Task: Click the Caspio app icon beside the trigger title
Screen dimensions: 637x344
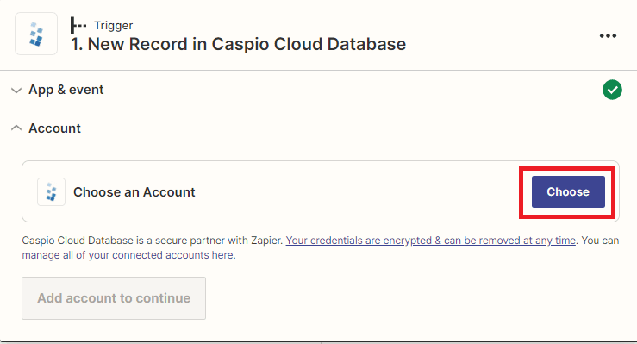Action: click(x=36, y=34)
